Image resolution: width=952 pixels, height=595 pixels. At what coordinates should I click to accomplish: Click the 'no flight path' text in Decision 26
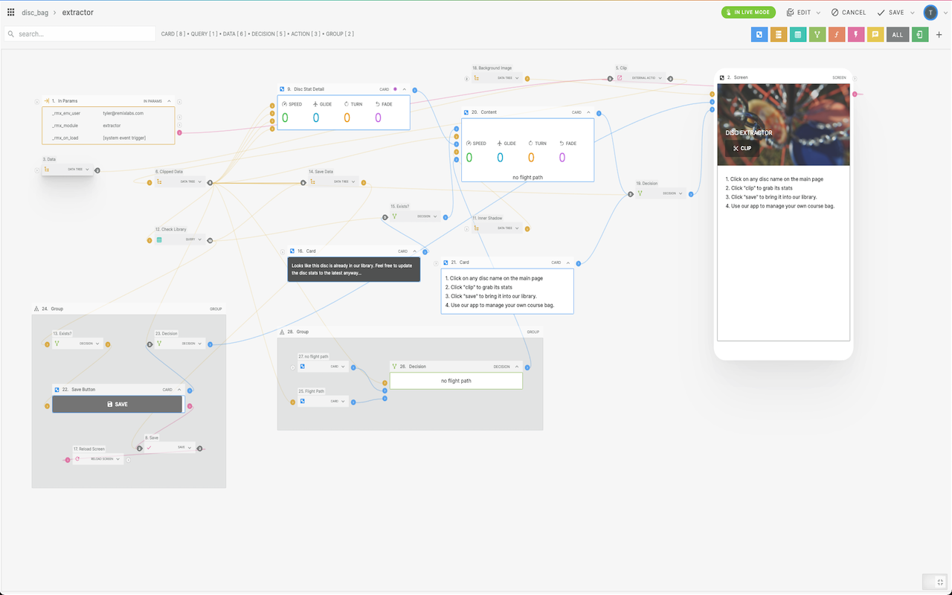(456, 381)
